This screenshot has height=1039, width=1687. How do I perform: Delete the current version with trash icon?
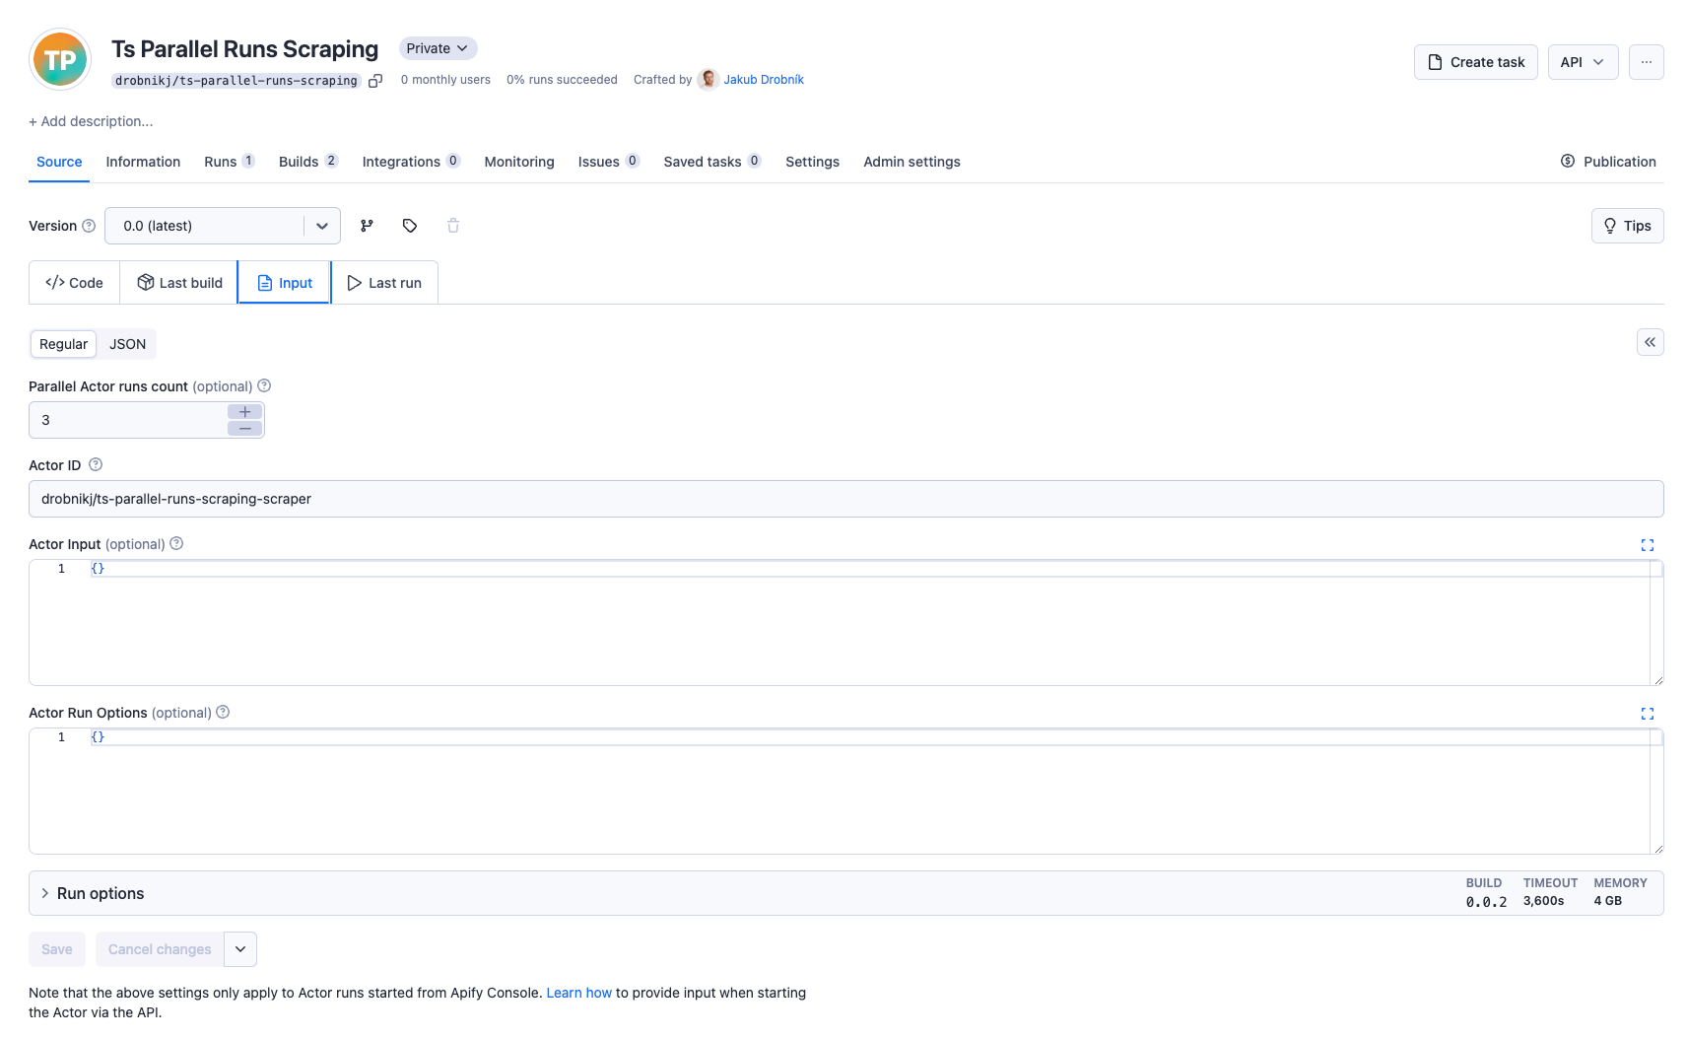(453, 226)
